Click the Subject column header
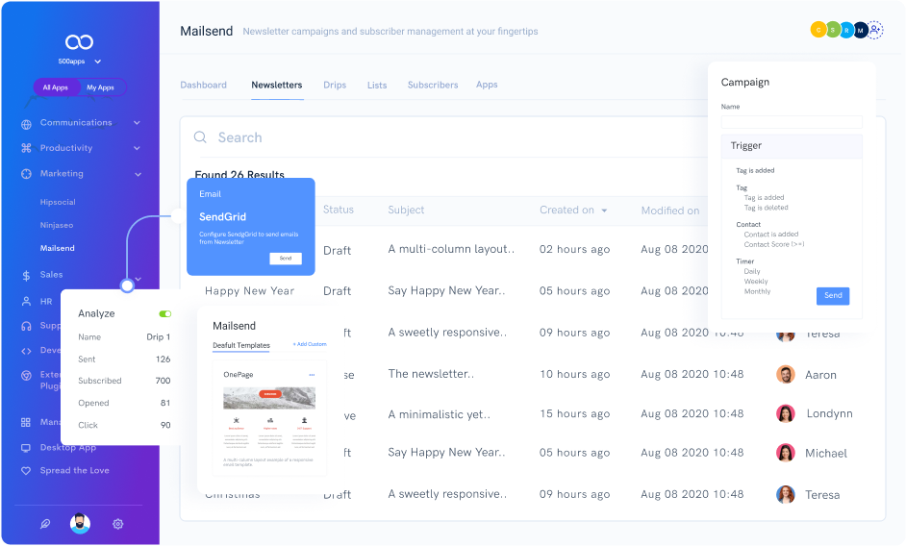 point(406,210)
